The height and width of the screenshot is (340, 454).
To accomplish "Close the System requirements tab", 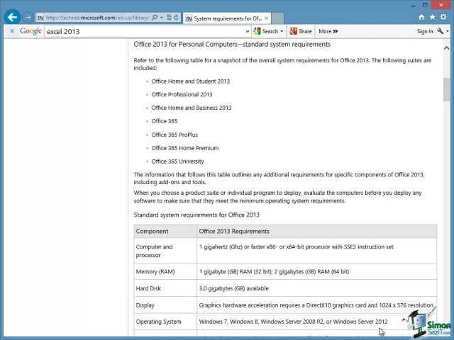I will [267, 18].
